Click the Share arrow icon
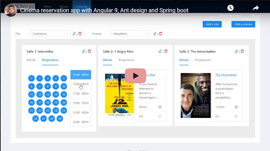270x151 pixels. click(256, 8)
